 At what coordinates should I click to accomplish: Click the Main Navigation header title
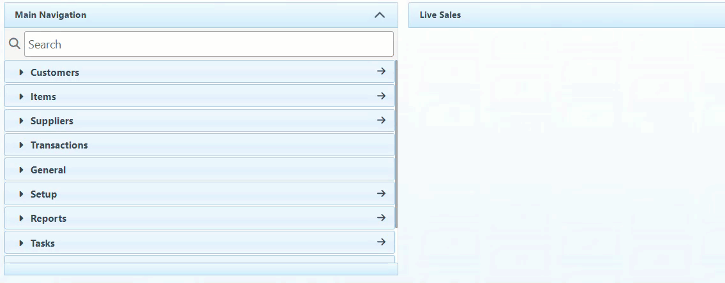tap(50, 15)
